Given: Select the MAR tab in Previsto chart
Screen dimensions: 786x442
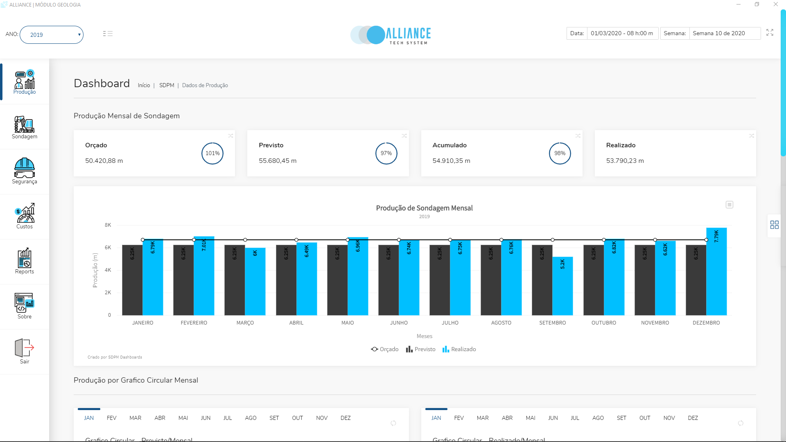Looking at the screenshot, I should pos(135,418).
